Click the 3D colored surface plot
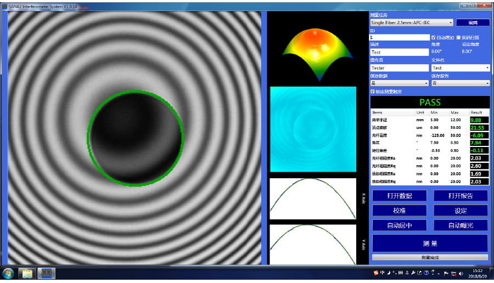Viewport: 494px width, 283px height. coord(317,54)
